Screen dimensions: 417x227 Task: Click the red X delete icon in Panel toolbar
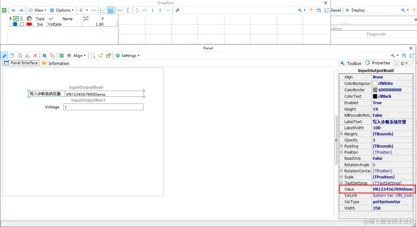click(x=35, y=56)
